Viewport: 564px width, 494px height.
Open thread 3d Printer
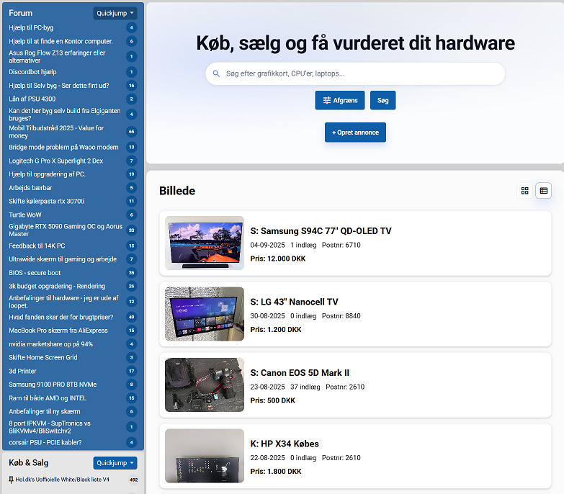point(22,371)
